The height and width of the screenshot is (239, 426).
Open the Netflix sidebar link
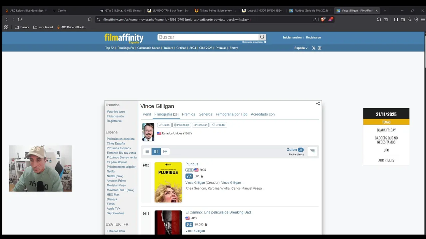pyautogui.click(x=111, y=172)
